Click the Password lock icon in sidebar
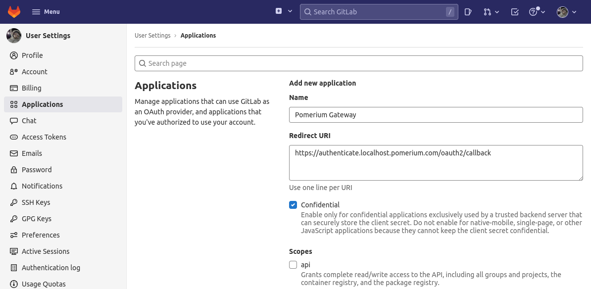Image resolution: width=591 pixels, height=289 pixels. click(x=13, y=170)
